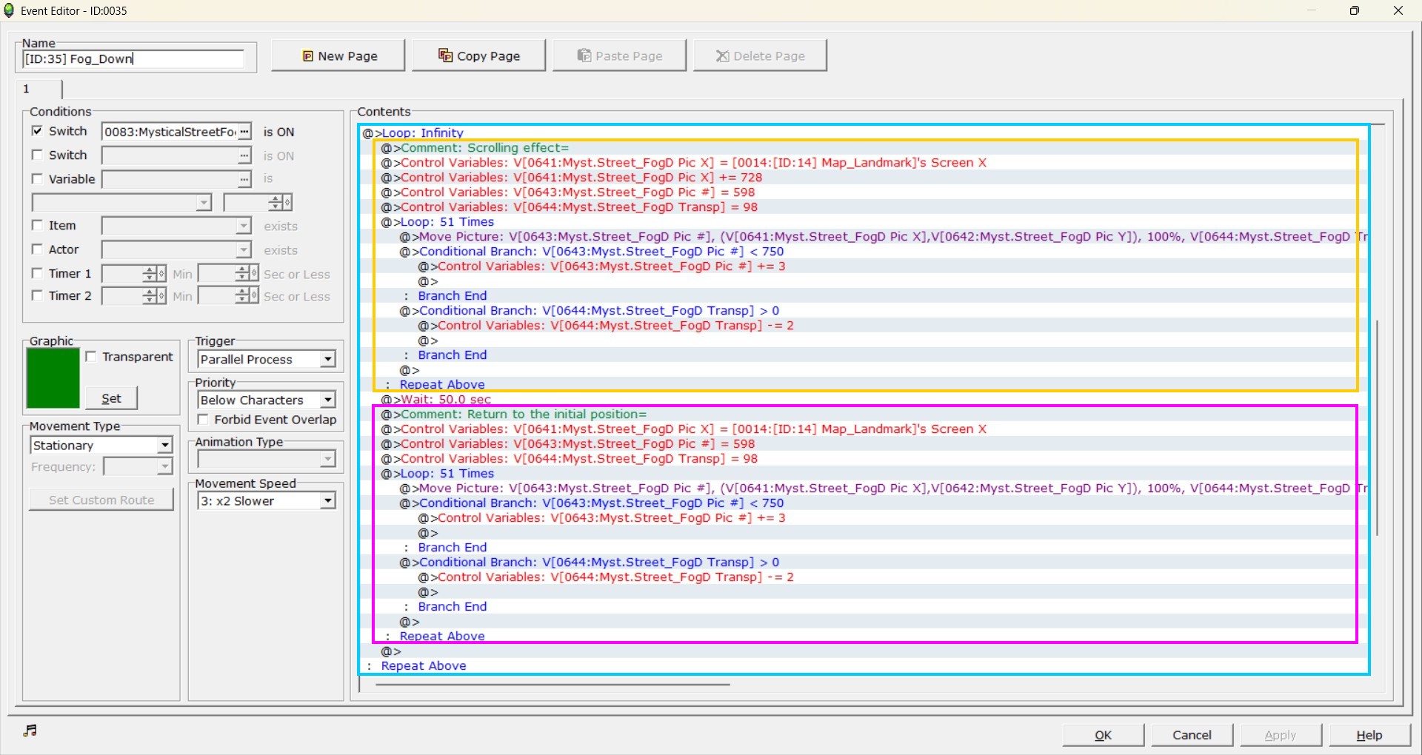Open switch picker for 0083:MysticalStreetFog
This screenshot has width=1422, height=755.
click(244, 132)
